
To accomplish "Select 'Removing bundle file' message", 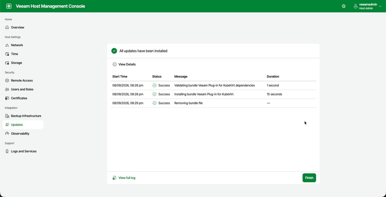I will coord(188,103).
